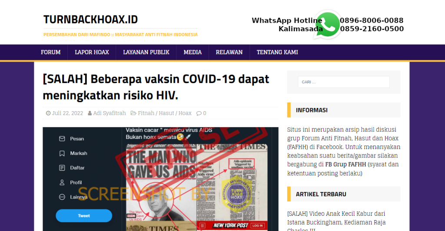Click the clock icon beside Juli 22, 2022

click(x=48, y=113)
